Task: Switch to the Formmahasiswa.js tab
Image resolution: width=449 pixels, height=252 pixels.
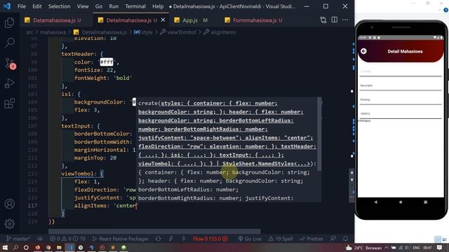Action: 254,20
